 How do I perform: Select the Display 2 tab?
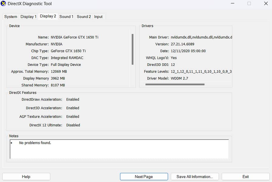point(48,16)
